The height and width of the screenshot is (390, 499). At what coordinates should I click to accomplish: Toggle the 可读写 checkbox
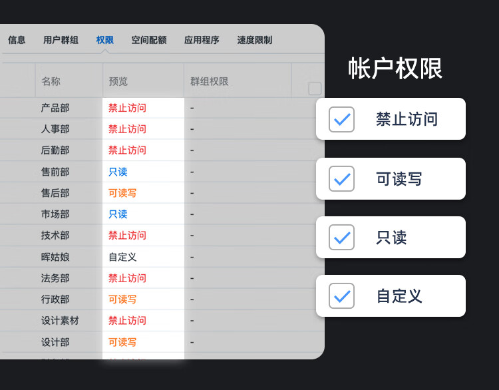341,178
